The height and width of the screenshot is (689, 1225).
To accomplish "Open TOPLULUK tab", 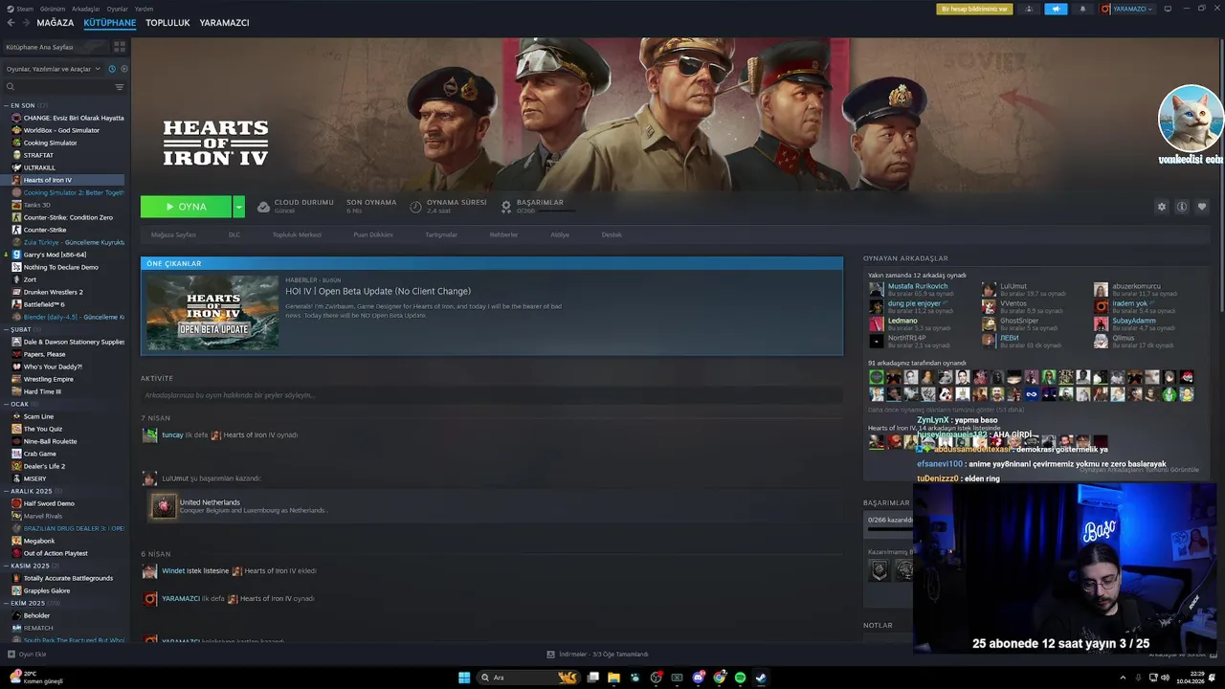I will (x=167, y=22).
